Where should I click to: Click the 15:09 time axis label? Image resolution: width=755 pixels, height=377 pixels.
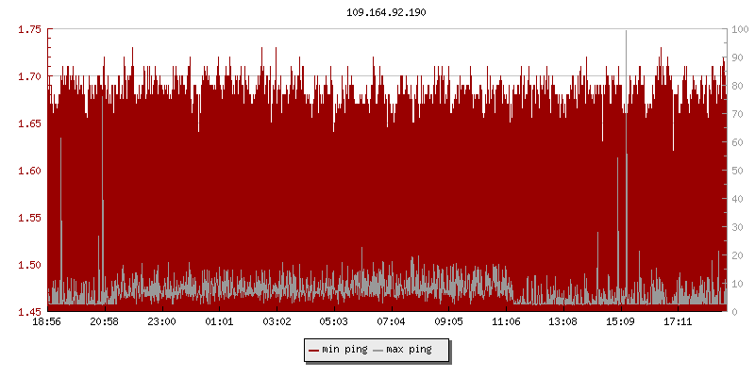coord(620,322)
